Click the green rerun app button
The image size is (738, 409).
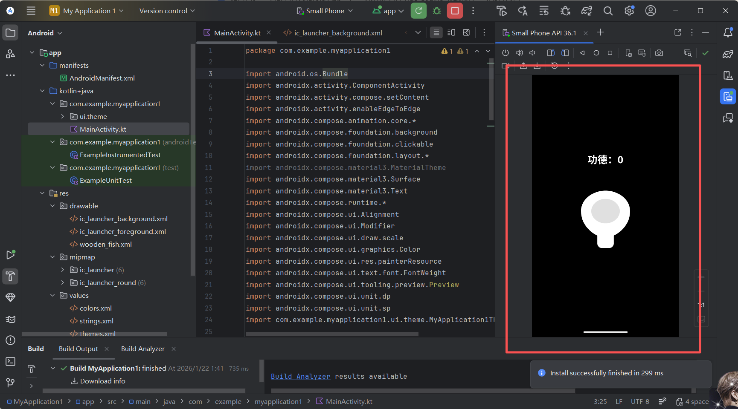[x=418, y=11]
